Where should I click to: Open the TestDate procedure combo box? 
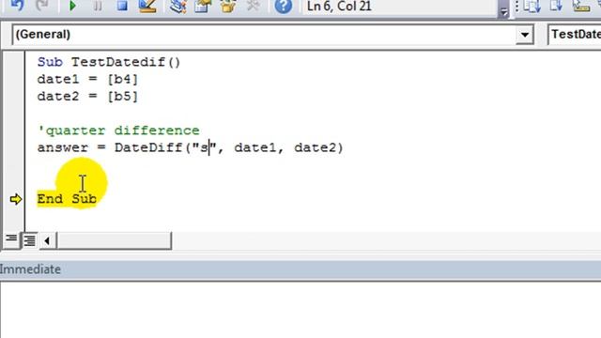(x=574, y=35)
